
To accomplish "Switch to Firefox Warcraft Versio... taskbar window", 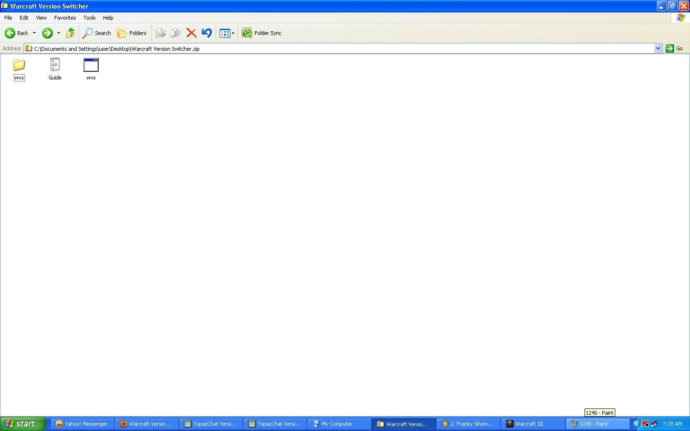I will pyautogui.click(x=147, y=424).
